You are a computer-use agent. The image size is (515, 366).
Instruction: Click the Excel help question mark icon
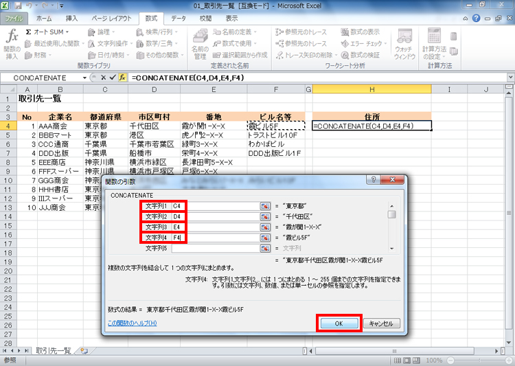[476, 19]
